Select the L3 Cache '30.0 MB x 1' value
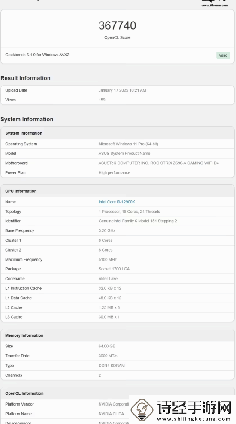Viewport: 236px width, 424px height. point(109,317)
